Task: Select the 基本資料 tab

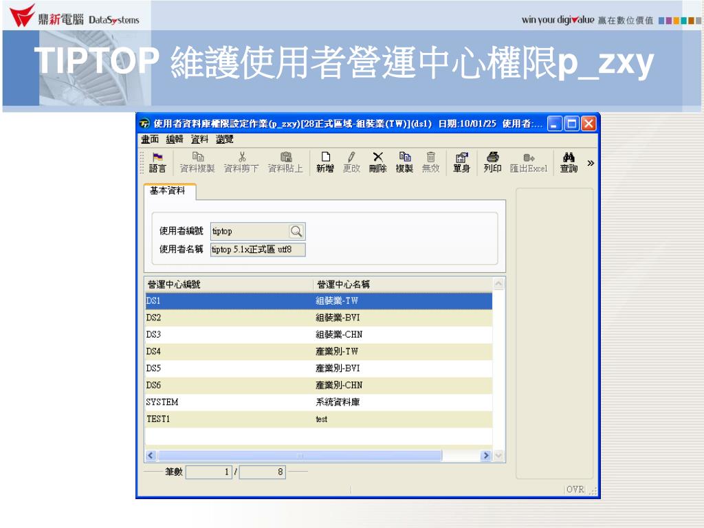Action: click(169, 191)
